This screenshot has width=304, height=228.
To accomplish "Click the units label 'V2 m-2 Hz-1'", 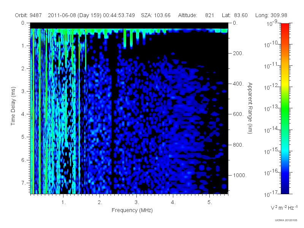I will [284, 207].
